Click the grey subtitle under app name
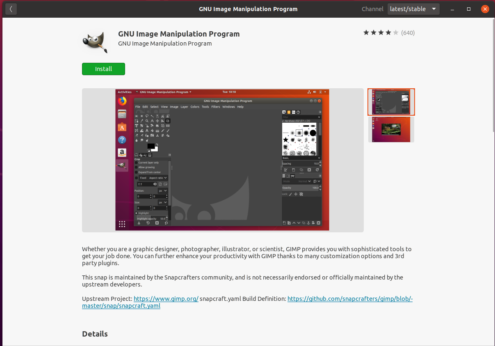Viewport: 495px width, 346px height. (165, 44)
